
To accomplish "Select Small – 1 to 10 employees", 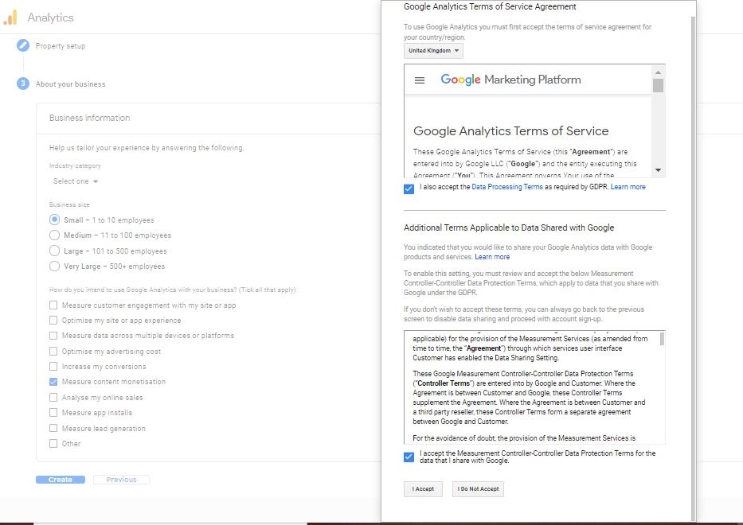I will tap(54, 220).
